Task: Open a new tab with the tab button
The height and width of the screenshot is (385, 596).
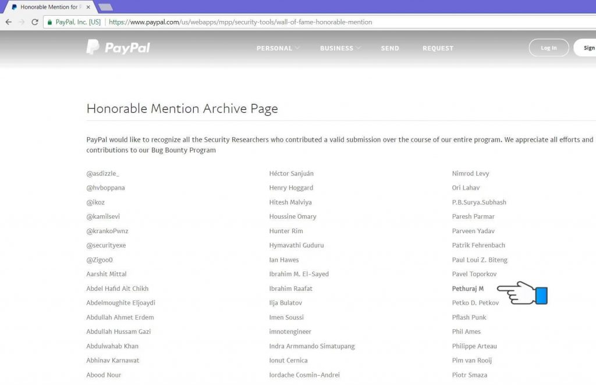Action: tap(105, 7)
